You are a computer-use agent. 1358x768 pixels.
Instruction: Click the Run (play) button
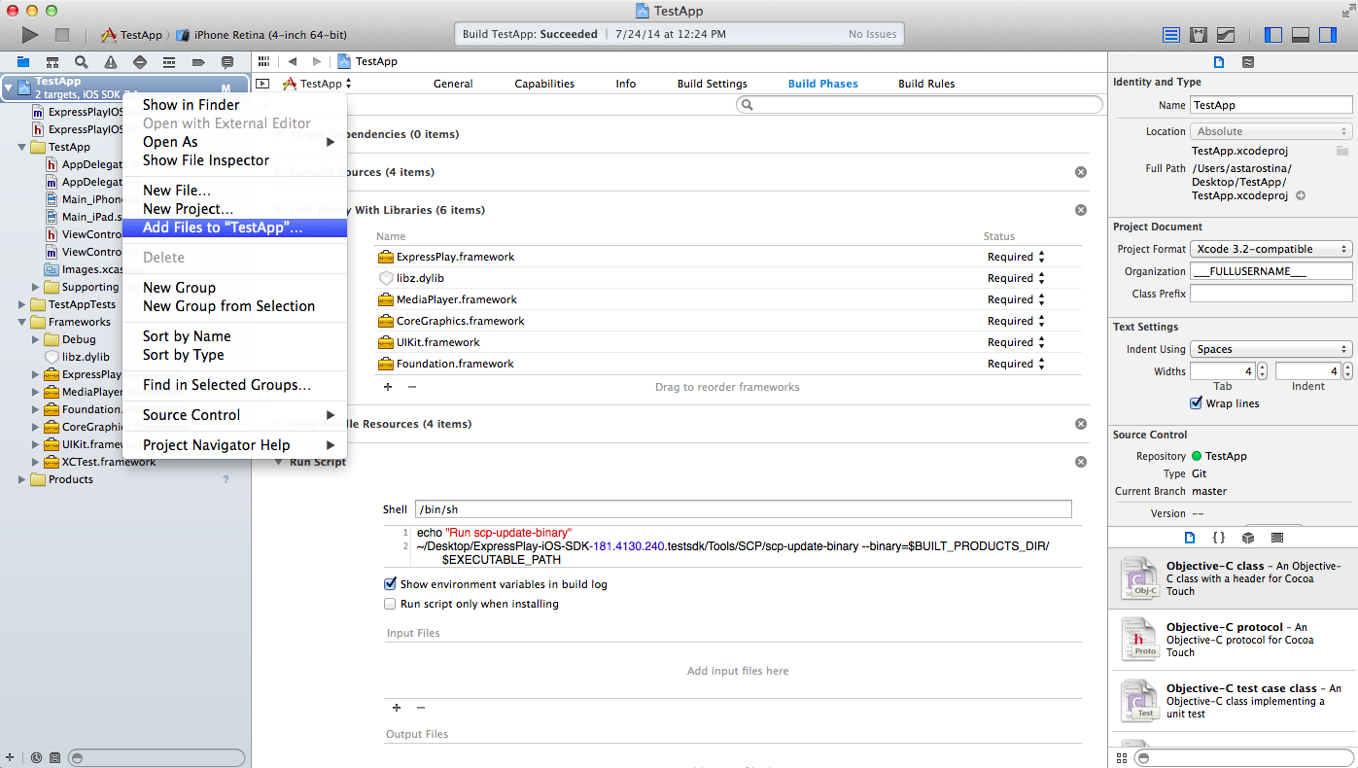click(x=30, y=35)
